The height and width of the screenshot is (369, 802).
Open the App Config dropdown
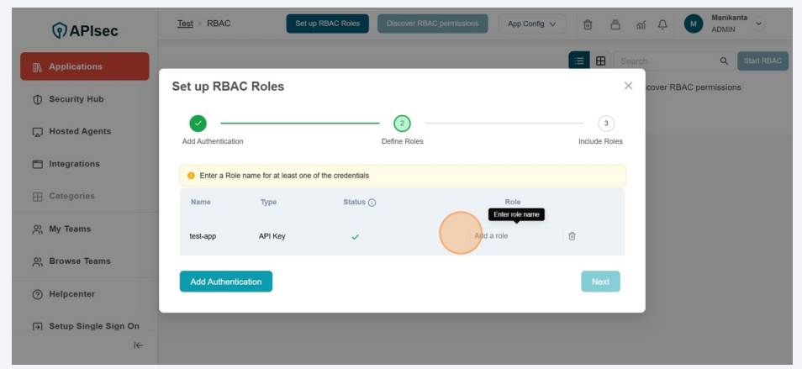531,24
